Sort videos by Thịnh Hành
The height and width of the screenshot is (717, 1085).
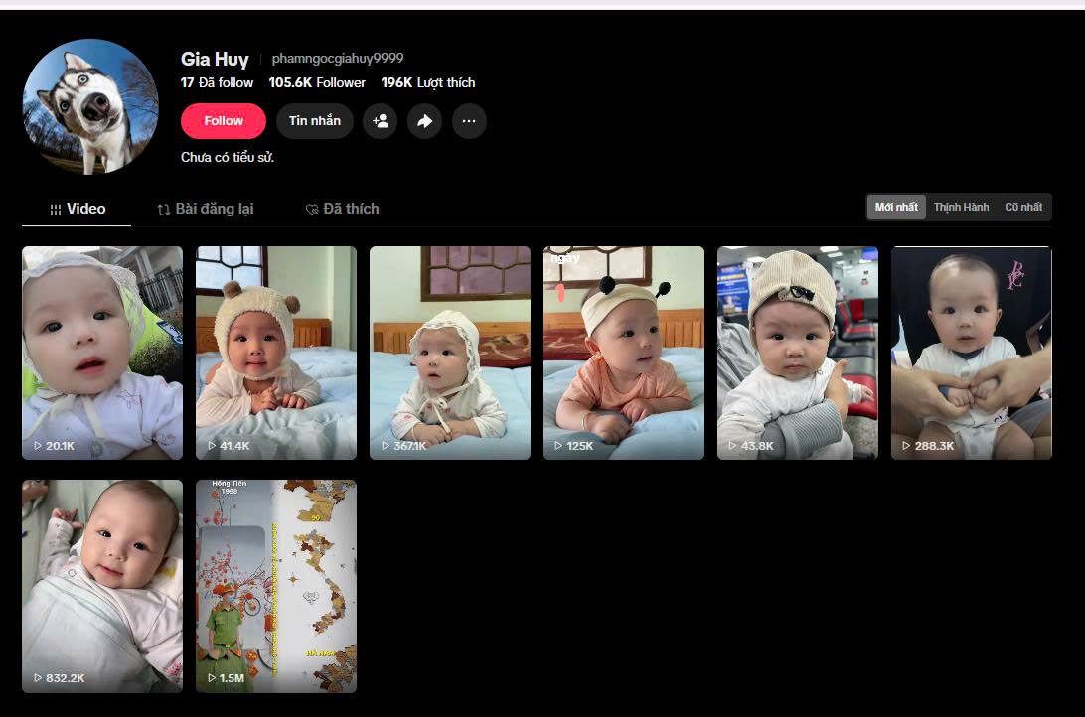click(961, 207)
